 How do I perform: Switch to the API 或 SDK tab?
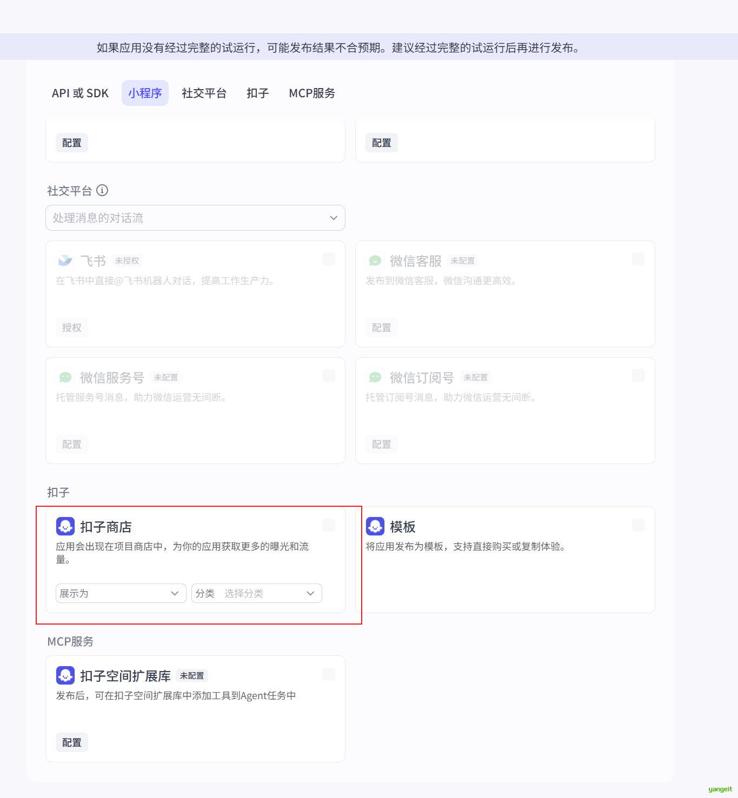[80, 93]
